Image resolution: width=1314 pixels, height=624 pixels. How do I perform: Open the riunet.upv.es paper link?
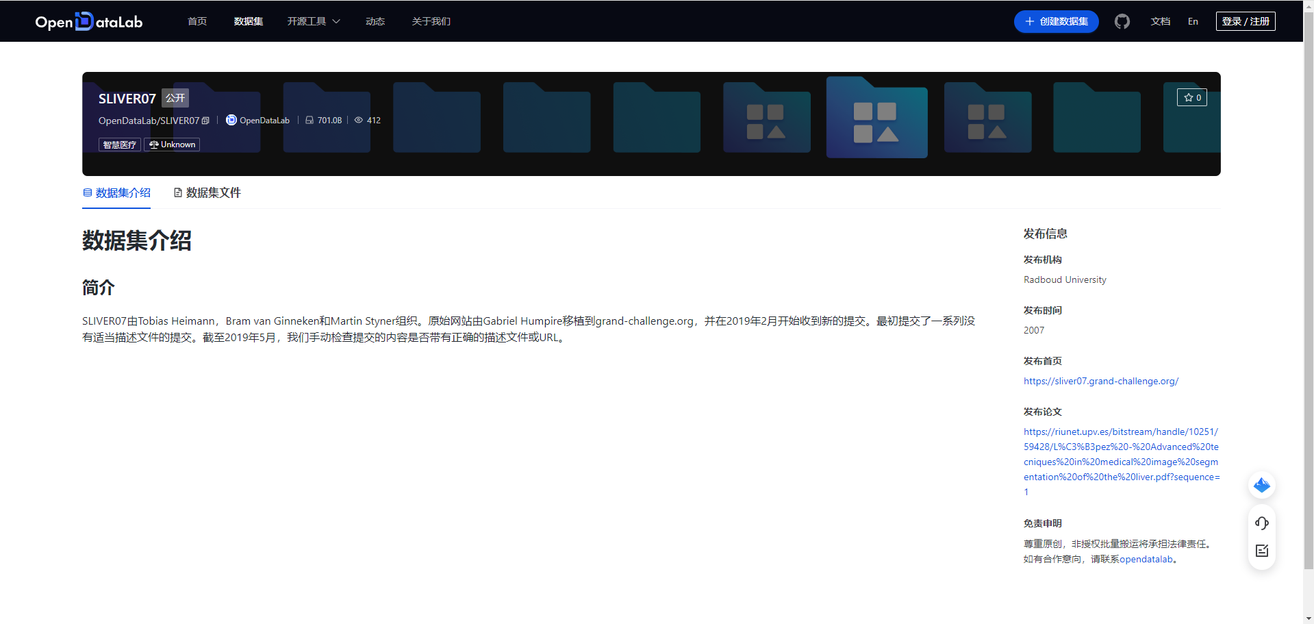click(1122, 462)
